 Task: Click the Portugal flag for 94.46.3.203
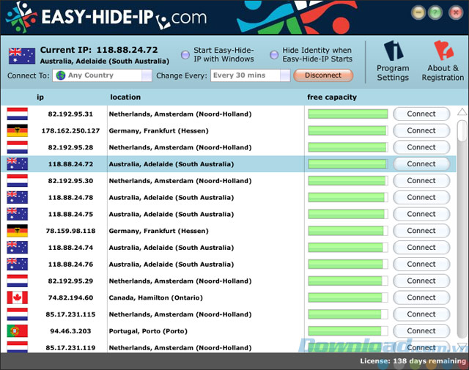[x=17, y=331]
